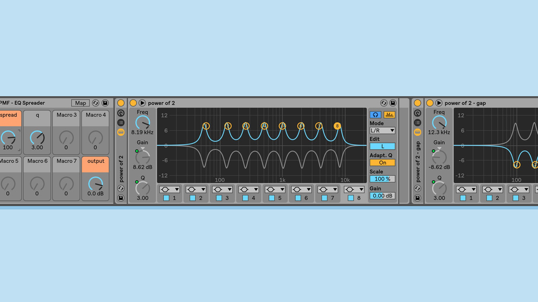
Task: Toggle band 3 activator in power of 2 EQ
Action: point(219,198)
